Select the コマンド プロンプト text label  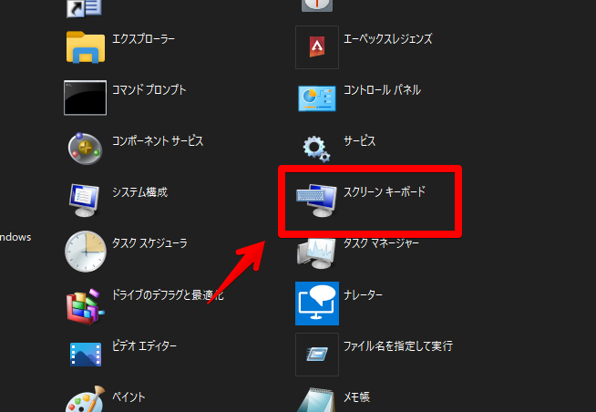pos(149,90)
